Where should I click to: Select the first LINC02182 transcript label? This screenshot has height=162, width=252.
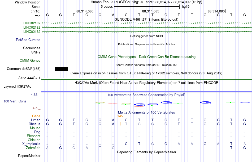(32, 23)
